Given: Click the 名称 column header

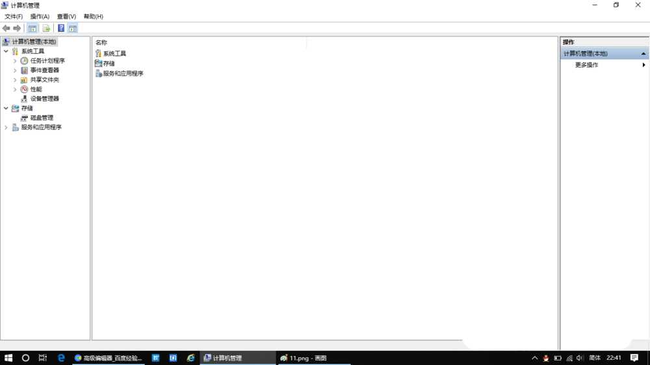Looking at the screenshot, I should click(101, 42).
